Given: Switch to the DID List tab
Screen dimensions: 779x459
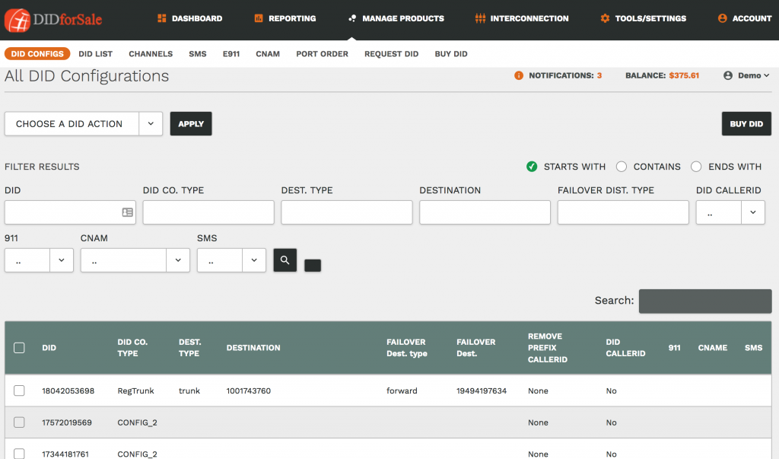Looking at the screenshot, I should (x=95, y=54).
